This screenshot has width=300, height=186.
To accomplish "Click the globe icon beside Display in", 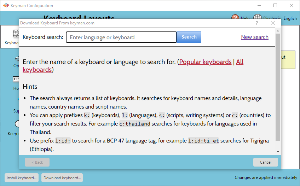I will point(257,16).
